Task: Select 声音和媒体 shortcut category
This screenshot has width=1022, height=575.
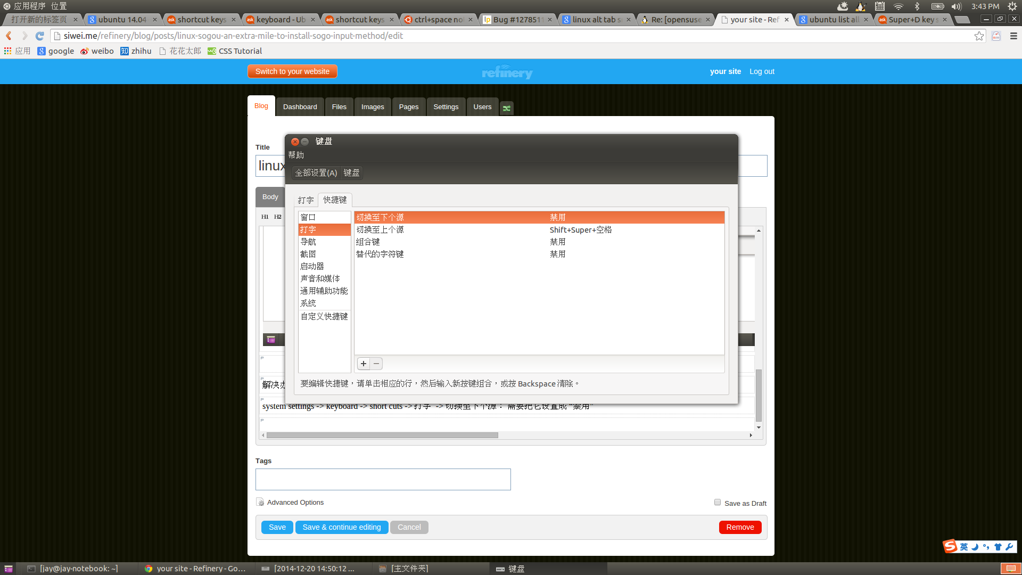Action: (x=320, y=278)
